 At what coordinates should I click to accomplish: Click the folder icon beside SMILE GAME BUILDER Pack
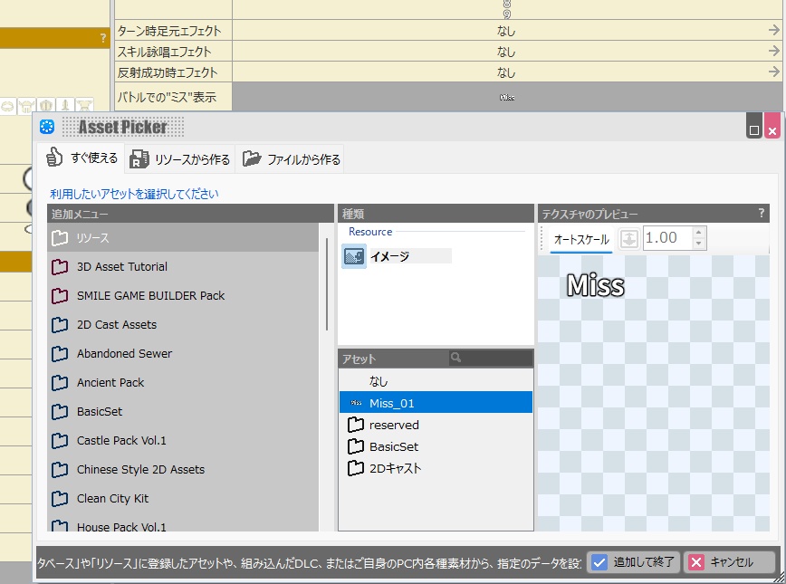(x=60, y=296)
